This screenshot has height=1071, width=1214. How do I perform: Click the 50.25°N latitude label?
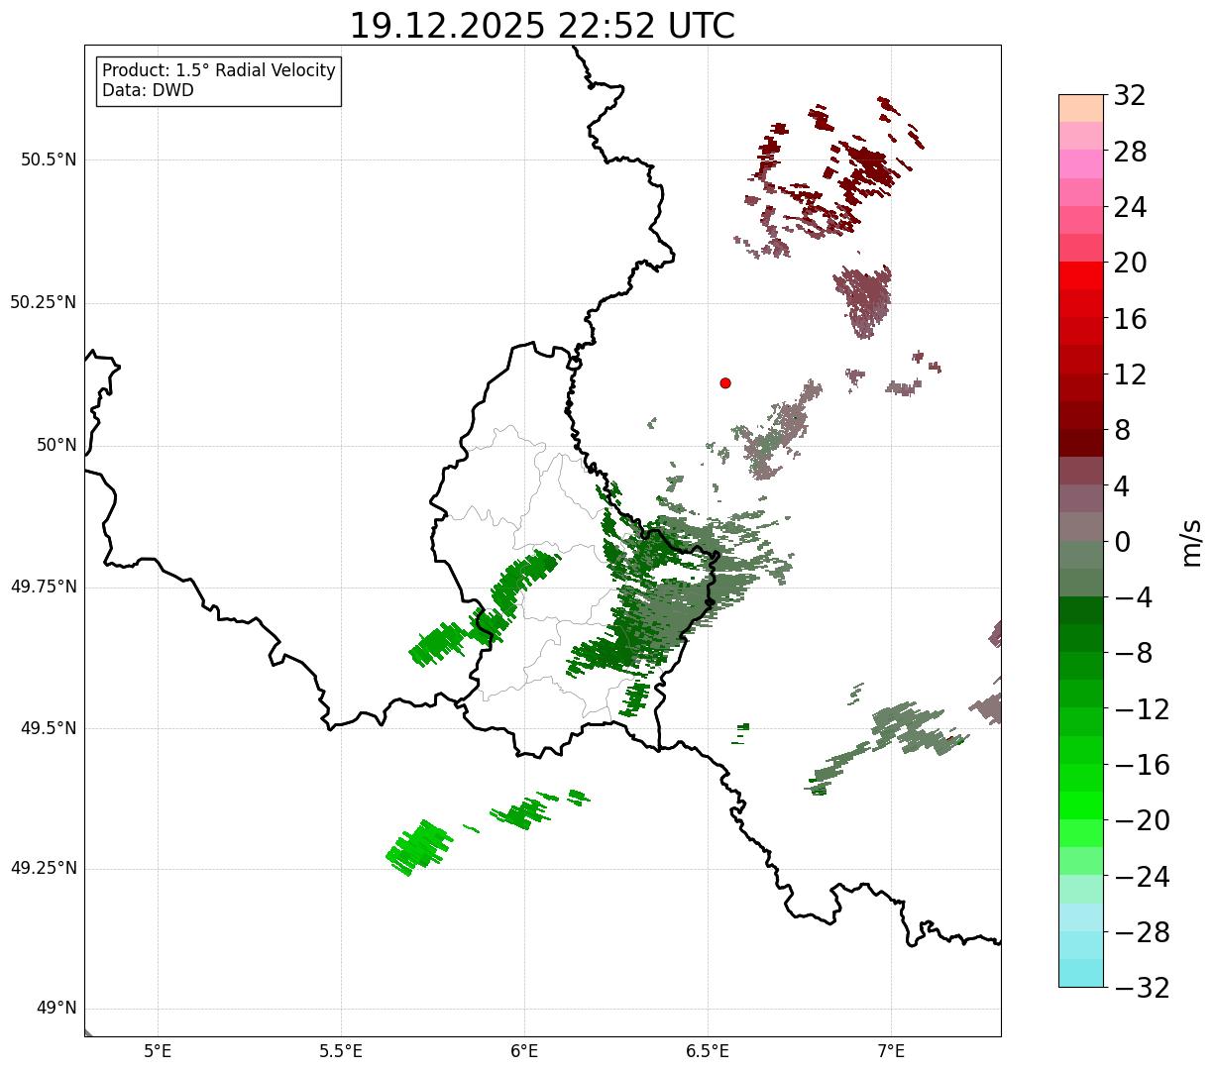(44, 302)
